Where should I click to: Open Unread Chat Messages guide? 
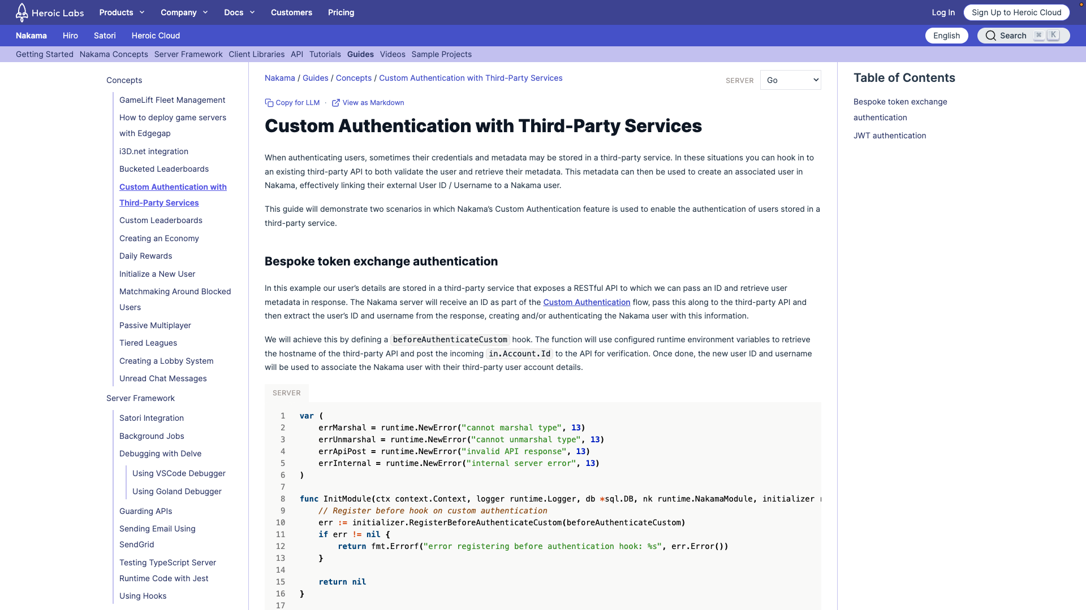click(x=163, y=378)
